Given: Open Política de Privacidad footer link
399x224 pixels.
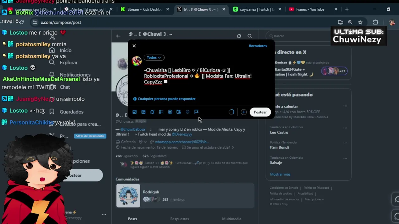Looking at the screenshot, I should pos(316,188).
